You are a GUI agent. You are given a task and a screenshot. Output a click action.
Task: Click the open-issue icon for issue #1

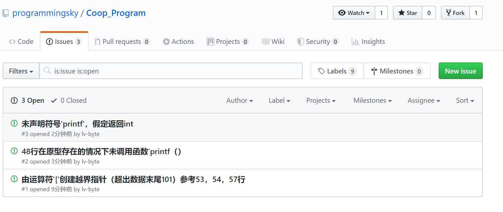[14, 179]
